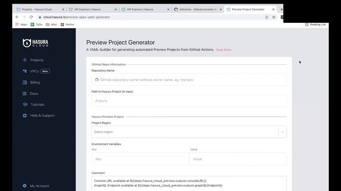Click the VPCs Beta badge
The image size is (341, 191).
pyautogui.click(x=45, y=71)
